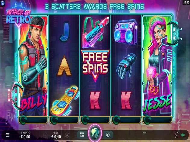The image size is (190, 142).
Task: Open the help question mark icon
Action: tap(2, 3)
